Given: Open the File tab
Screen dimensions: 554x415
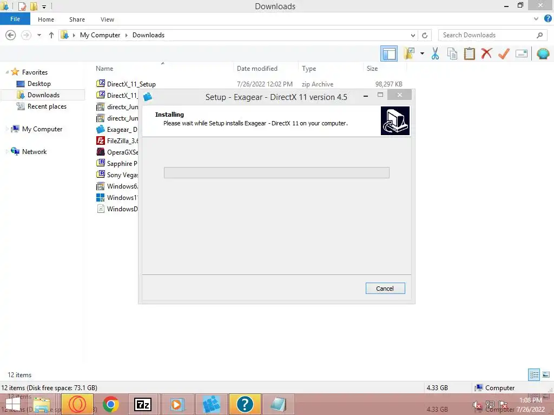Looking at the screenshot, I should tap(15, 19).
